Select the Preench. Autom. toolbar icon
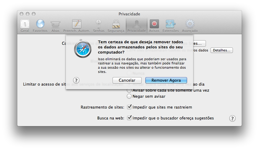The width and height of the screenshot is (259, 150). point(76,26)
